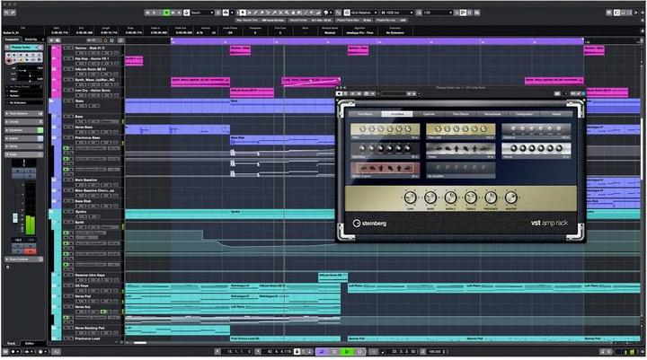Image resolution: width=647 pixels, height=360 pixels.
Task: Select the British Custom amplifier model
Action: pyautogui.click(x=385, y=170)
